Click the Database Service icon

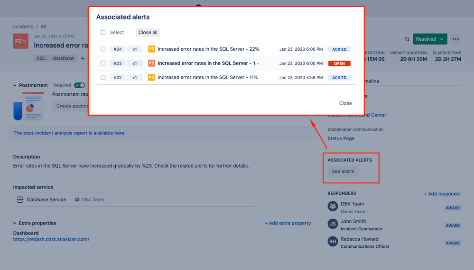tap(20, 200)
